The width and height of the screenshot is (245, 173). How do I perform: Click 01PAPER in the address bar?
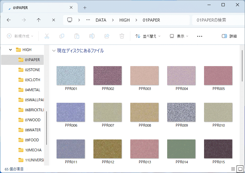(151, 20)
